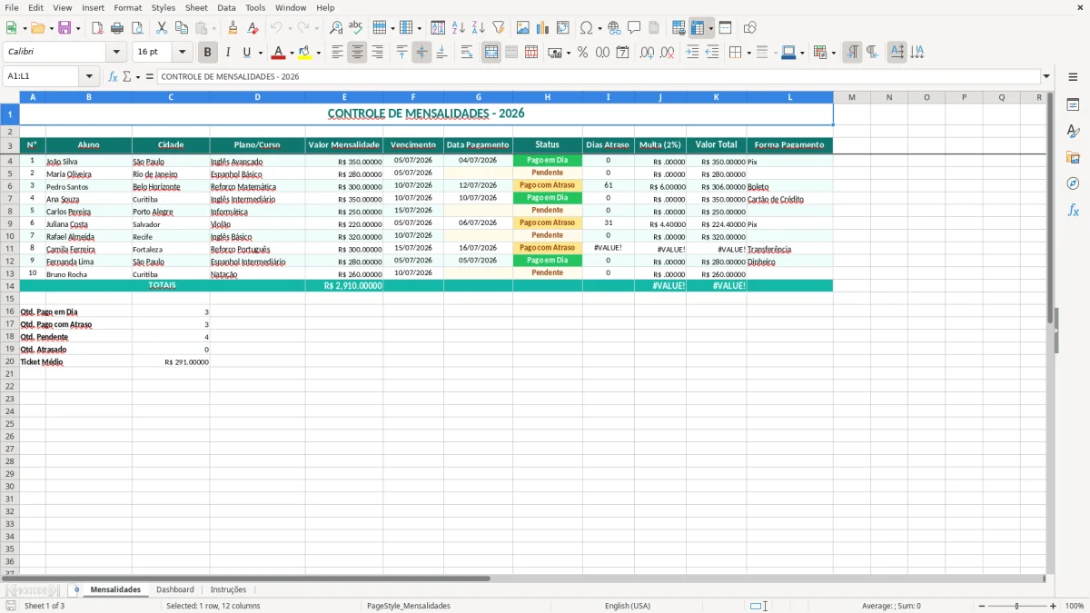This screenshot has height=613, width=1090.
Task: Cut selection with the scissors icon
Action: click(162, 28)
